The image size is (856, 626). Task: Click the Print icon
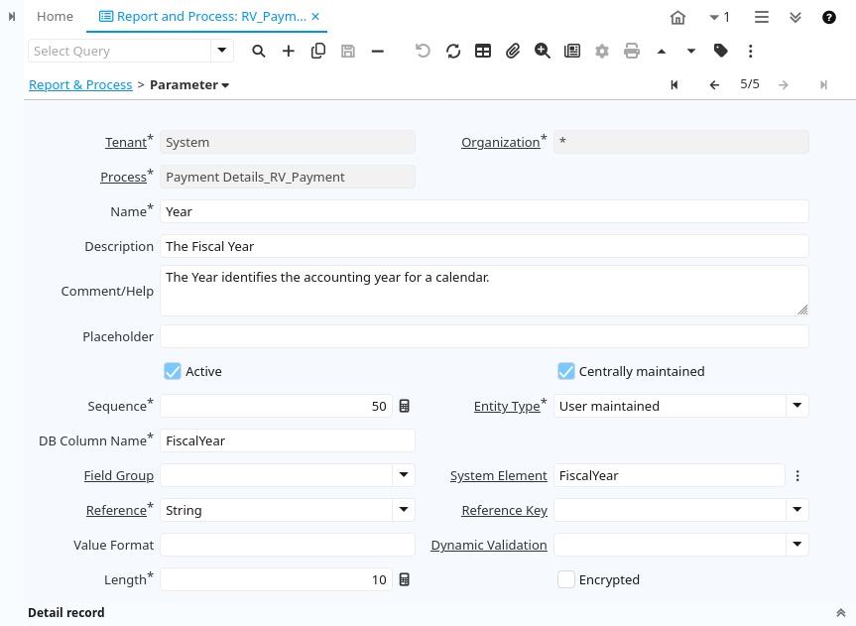point(632,51)
